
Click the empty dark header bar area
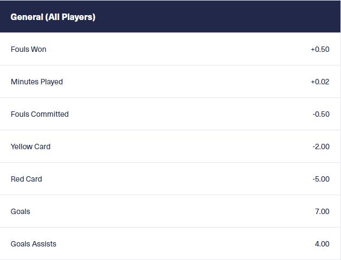(217, 17)
